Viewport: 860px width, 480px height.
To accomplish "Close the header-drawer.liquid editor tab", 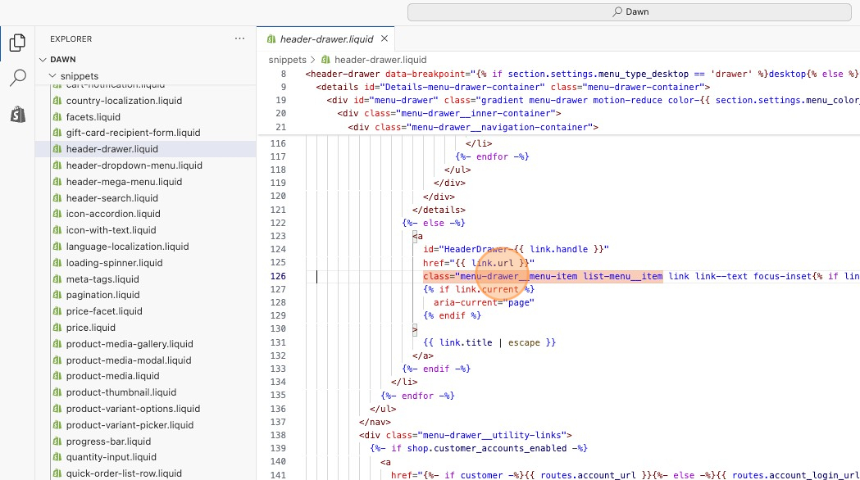I will (x=384, y=38).
